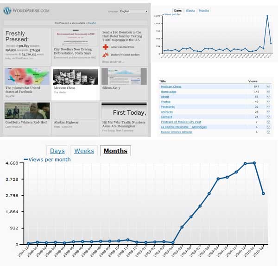The height and width of the screenshot is (266, 278).
Task: Open the English language dropdown
Action: pyautogui.click(x=133, y=11)
